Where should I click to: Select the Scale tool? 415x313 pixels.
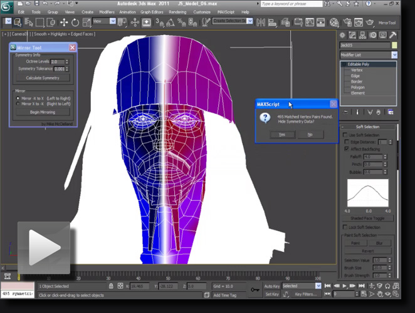tap(87, 23)
